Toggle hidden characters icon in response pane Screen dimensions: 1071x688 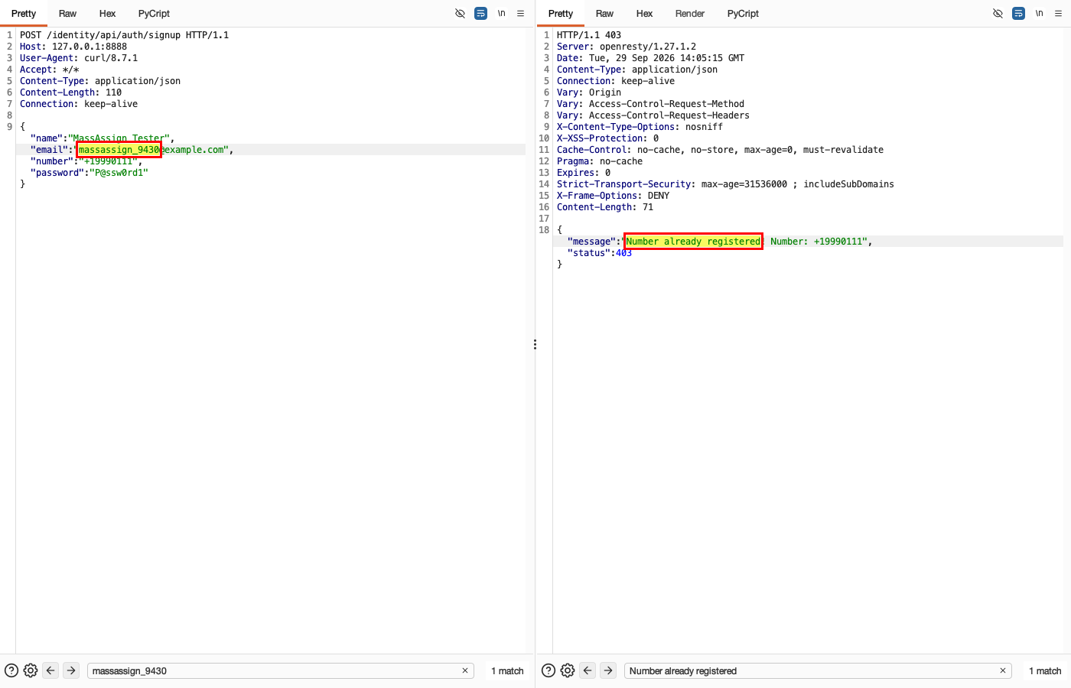coord(998,14)
